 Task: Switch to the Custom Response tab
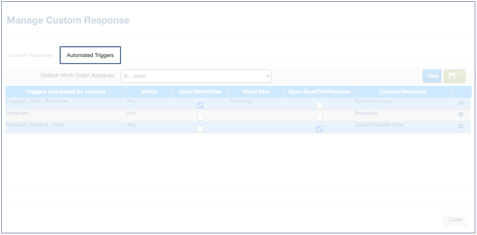point(31,55)
